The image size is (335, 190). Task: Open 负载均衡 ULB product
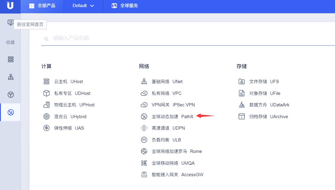(x=166, y=140)
